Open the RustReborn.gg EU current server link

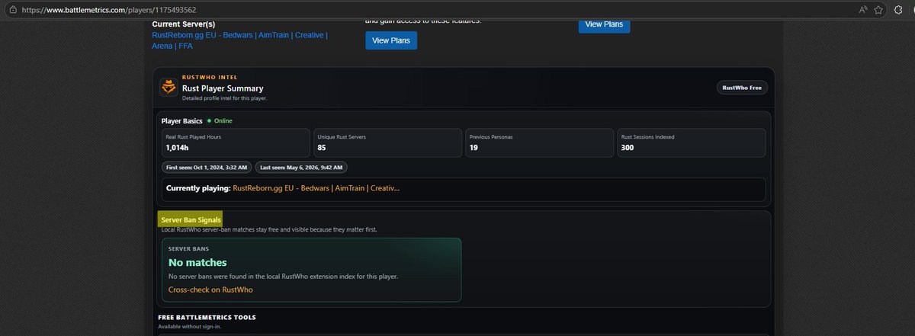[240, 40]
